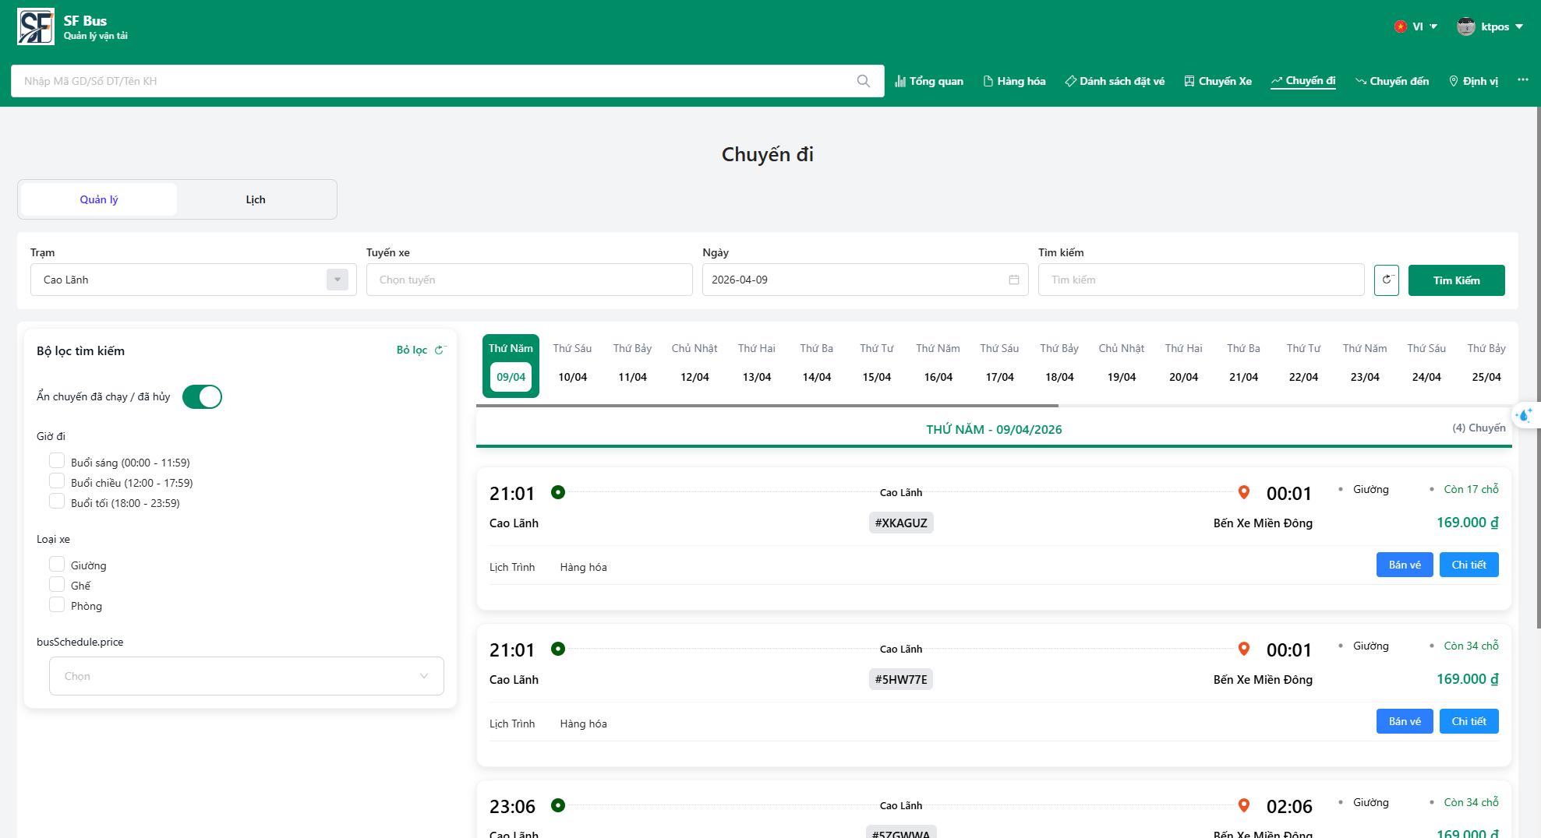Click Chi tiết for trip #5HW77E
The width and height of the screenshot is (1541, 838).
[1469, 722]
